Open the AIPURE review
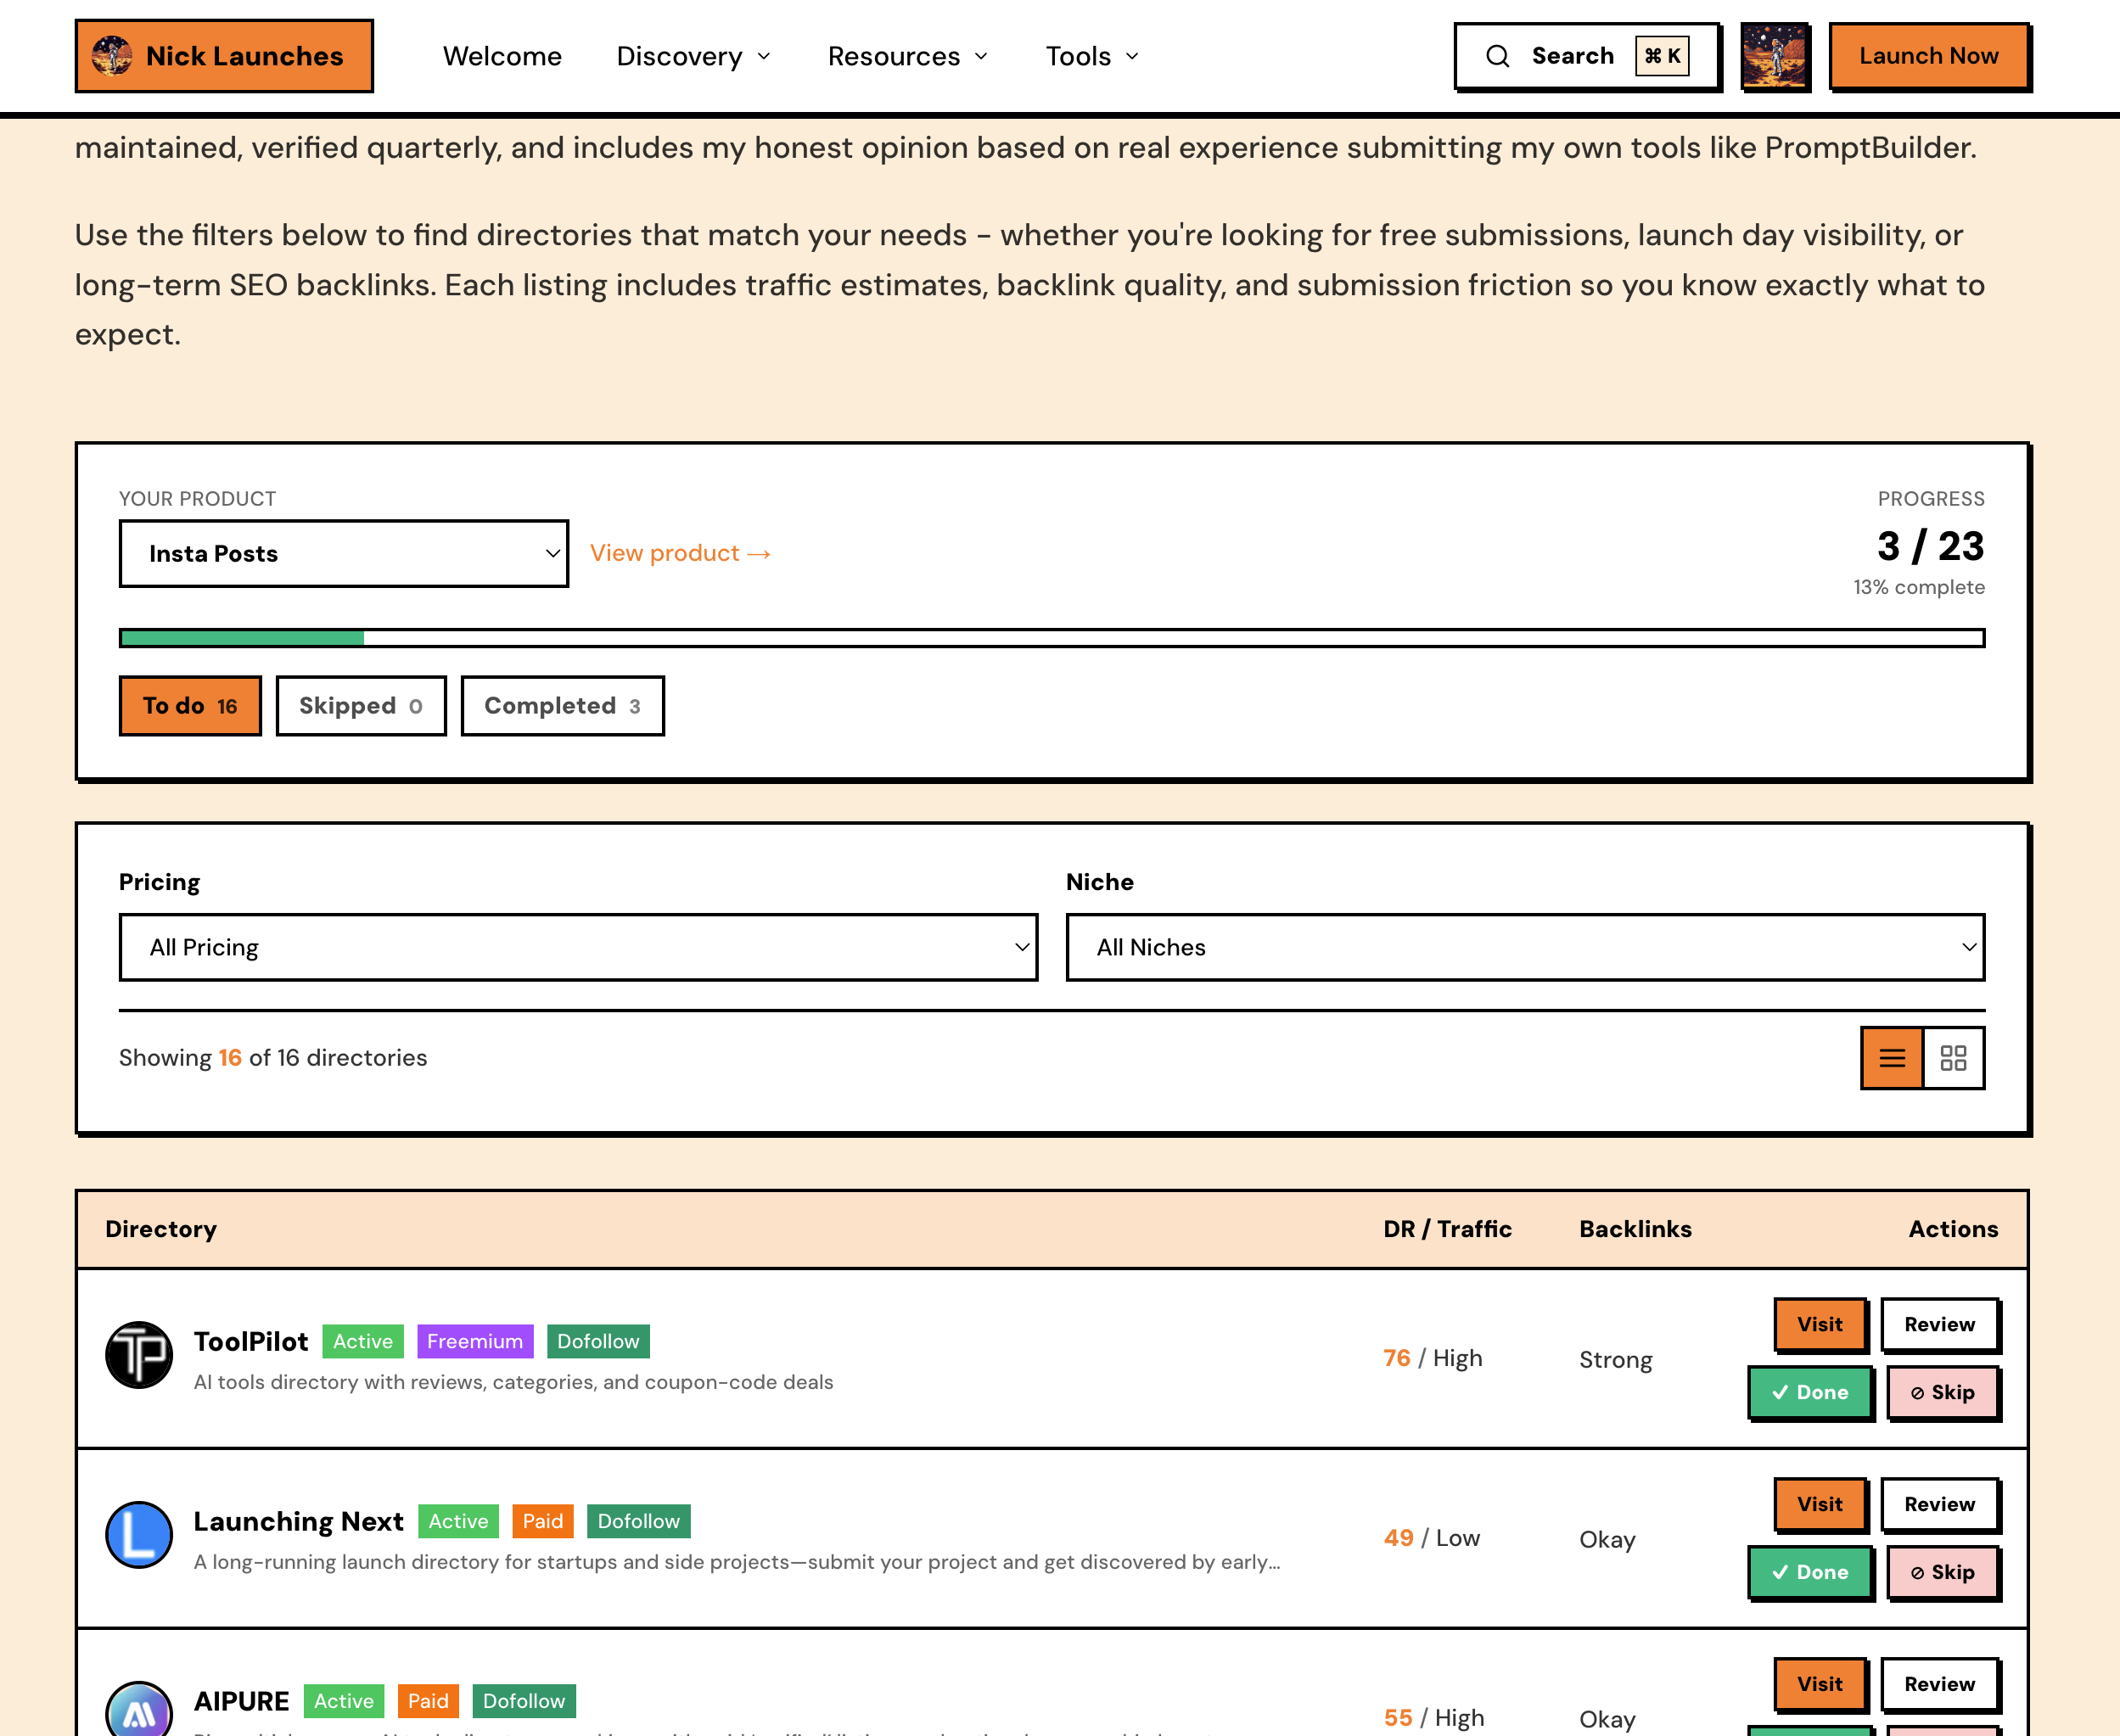 [x=1939, y=1684]
